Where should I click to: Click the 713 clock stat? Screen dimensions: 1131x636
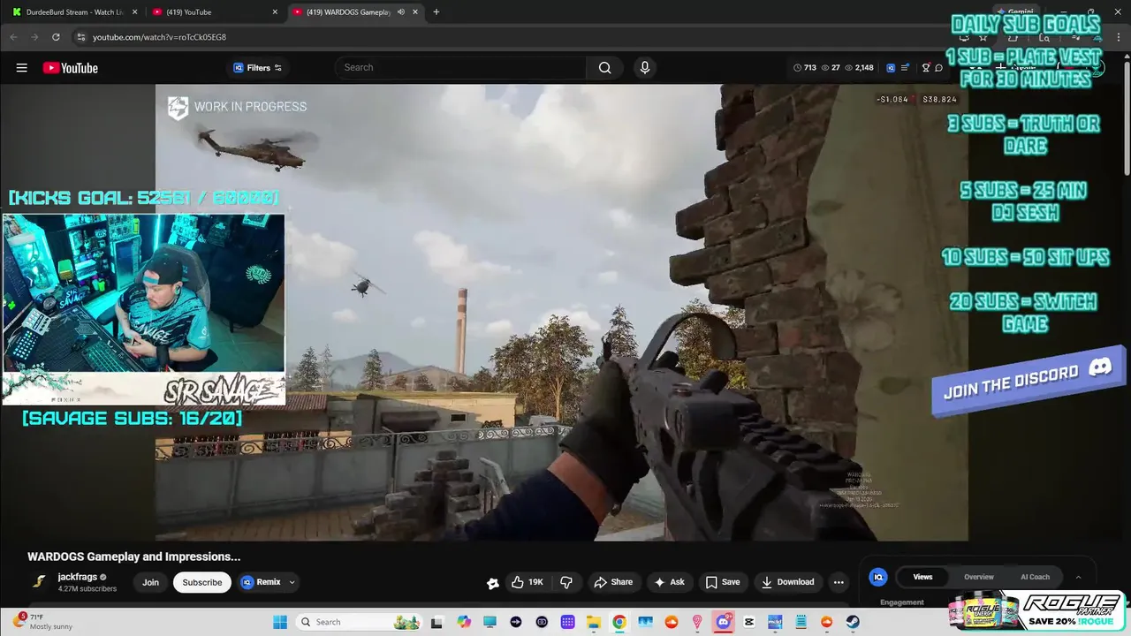pyautogui.click(x=805, y=68)
